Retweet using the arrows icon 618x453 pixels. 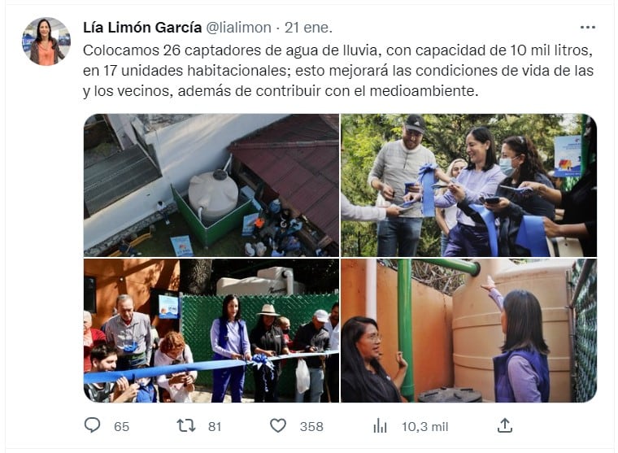tap(185, 426)
